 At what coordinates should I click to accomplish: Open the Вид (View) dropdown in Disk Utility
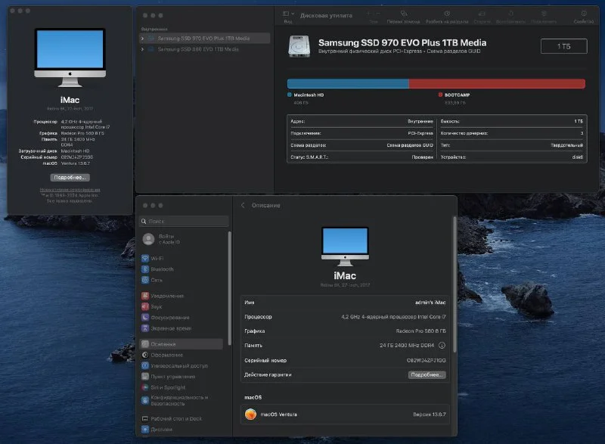click(x=288, y=14)
